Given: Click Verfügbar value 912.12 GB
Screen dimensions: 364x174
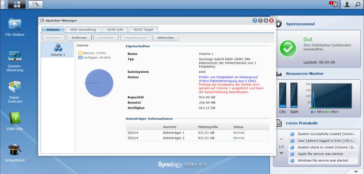Looking at the screenshot, I should click(x=207, y=108).
